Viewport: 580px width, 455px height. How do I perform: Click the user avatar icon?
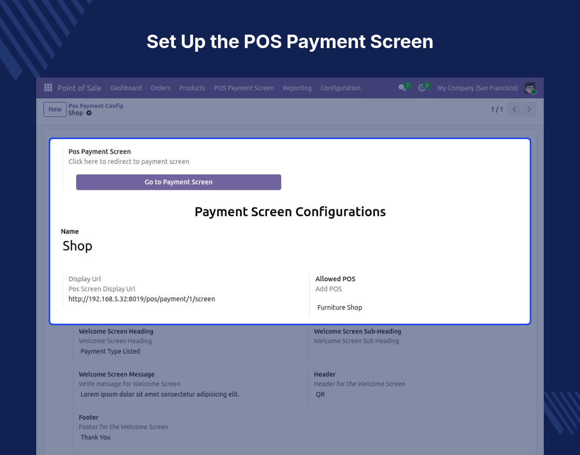530,88
